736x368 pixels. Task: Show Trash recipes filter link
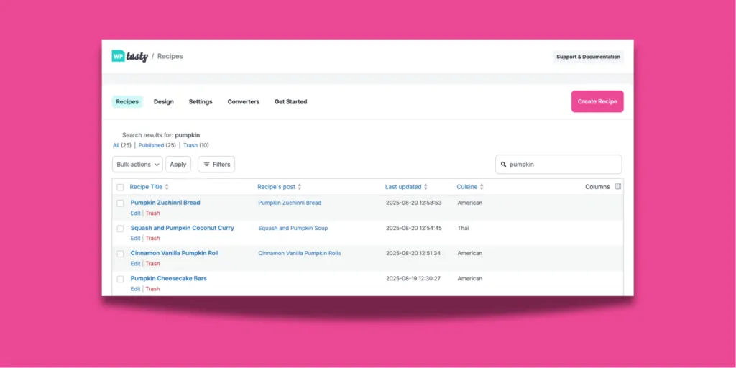[190, 145]
